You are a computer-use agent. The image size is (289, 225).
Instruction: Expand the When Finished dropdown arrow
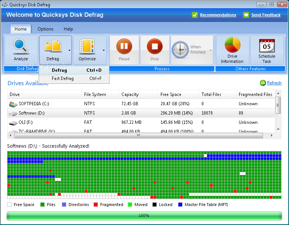pos(210,50)
